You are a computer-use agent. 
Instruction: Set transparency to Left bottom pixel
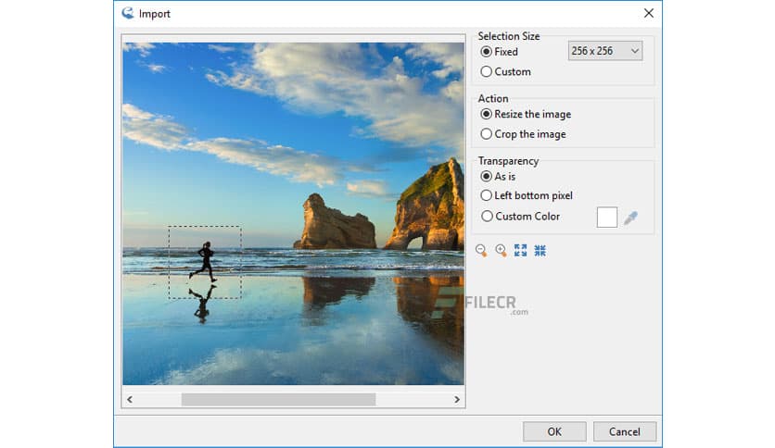(x=527, y=195)
